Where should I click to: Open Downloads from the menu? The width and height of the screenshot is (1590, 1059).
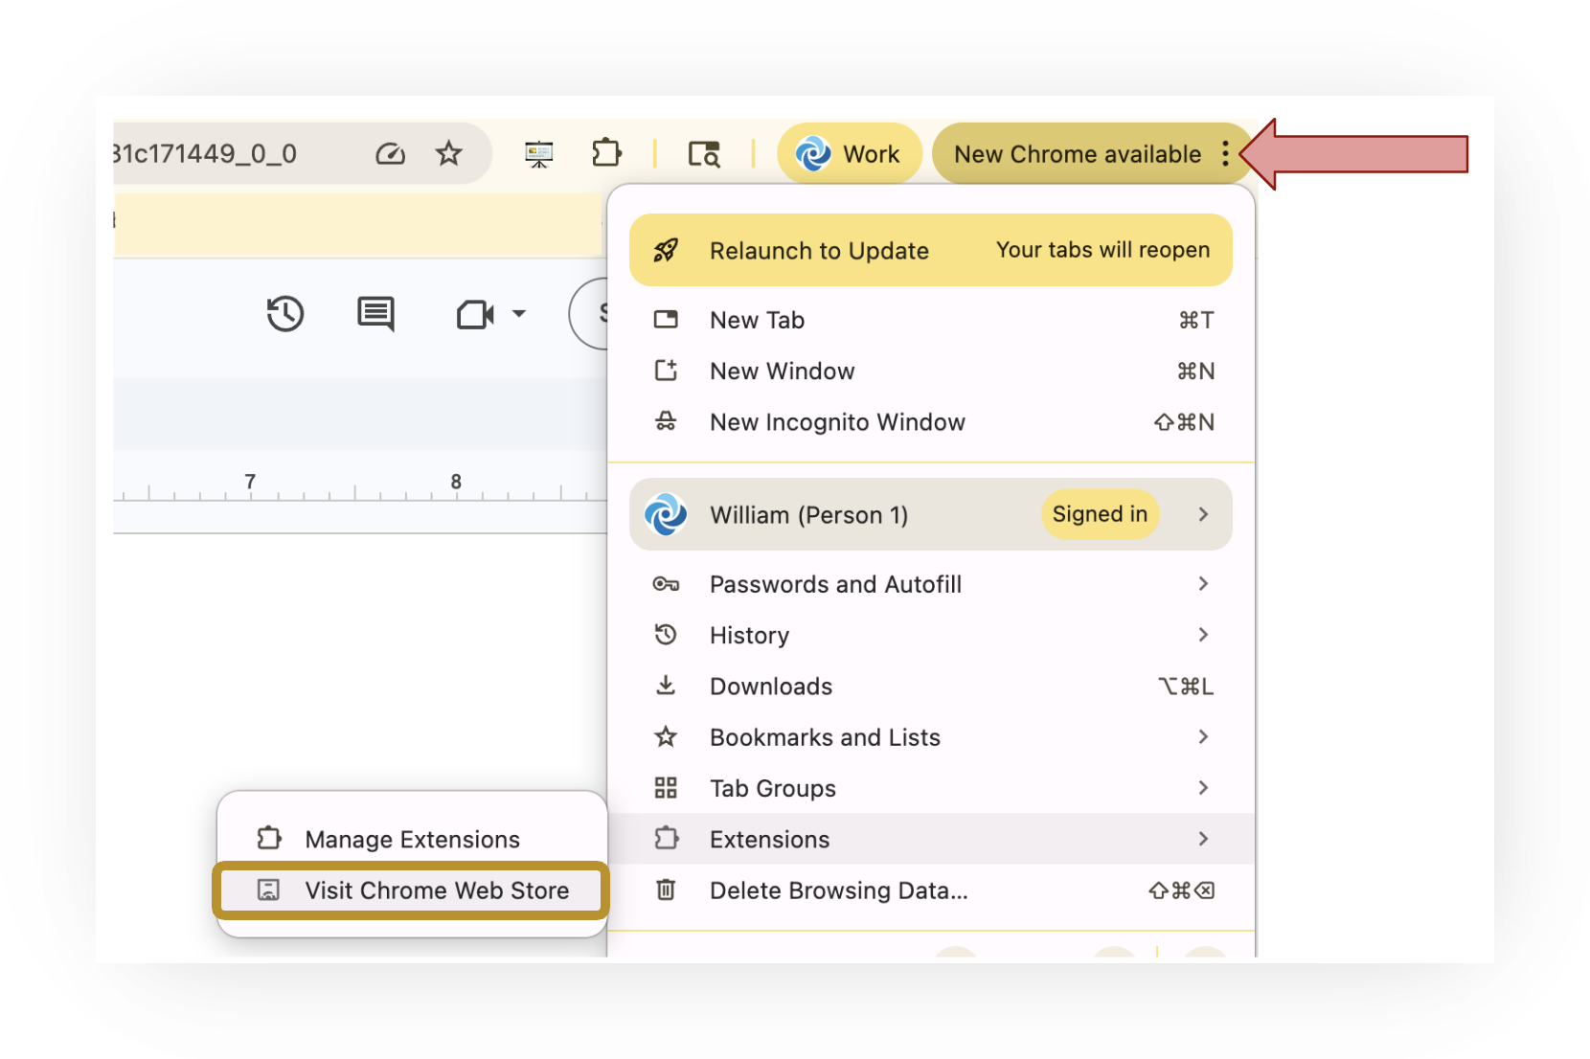[x=931, y=687]
